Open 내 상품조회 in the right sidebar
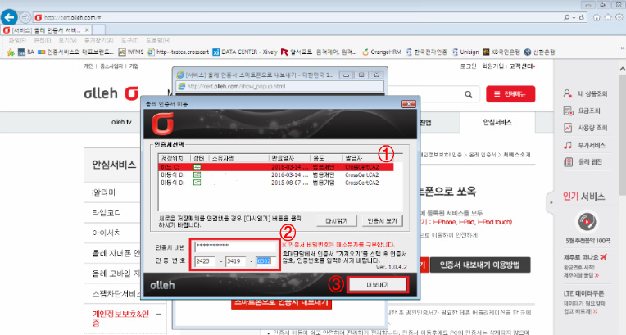The height and width of the screenshot is (335, 626). (585, 93)
